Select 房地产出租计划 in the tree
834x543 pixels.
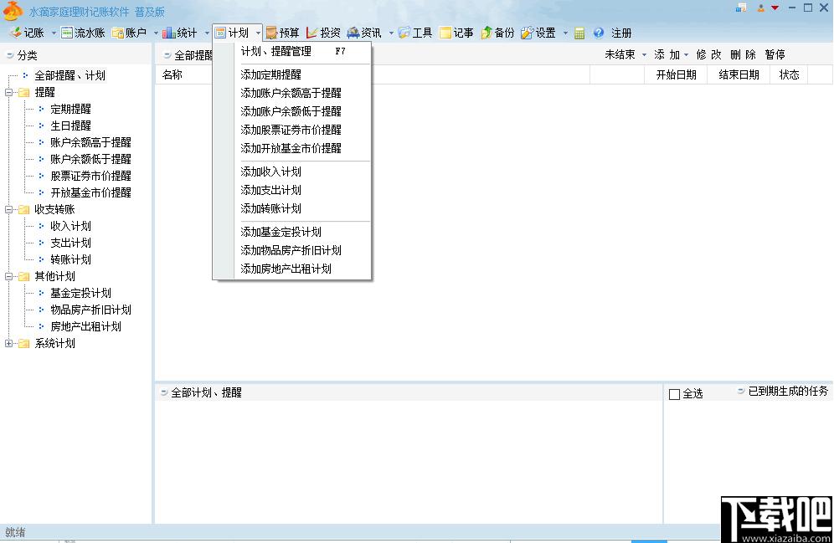[85, 327]
